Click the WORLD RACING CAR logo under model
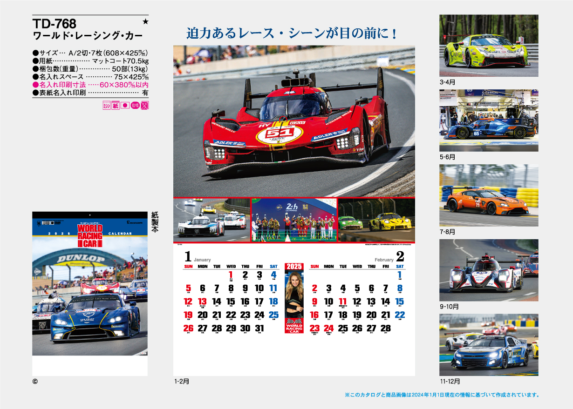573x409 pixels. click(294, 326)
